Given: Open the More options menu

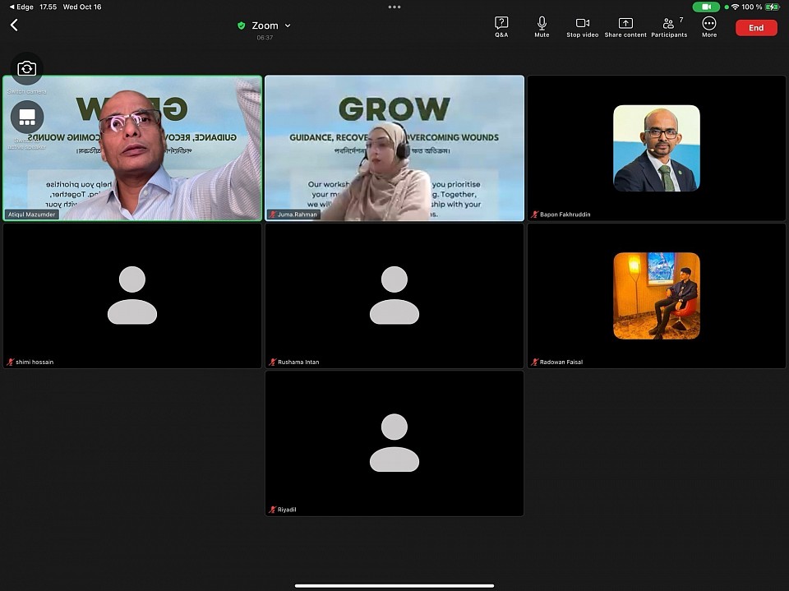Looking at the screenshot, I should tap(709, 26).
